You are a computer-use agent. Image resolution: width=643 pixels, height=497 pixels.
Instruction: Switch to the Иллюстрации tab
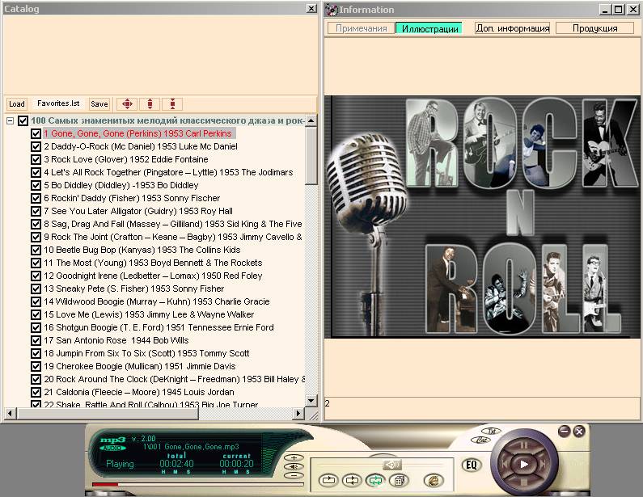pos(429,28)
